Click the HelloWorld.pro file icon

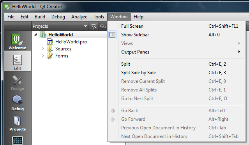click(x=50, y=42)
